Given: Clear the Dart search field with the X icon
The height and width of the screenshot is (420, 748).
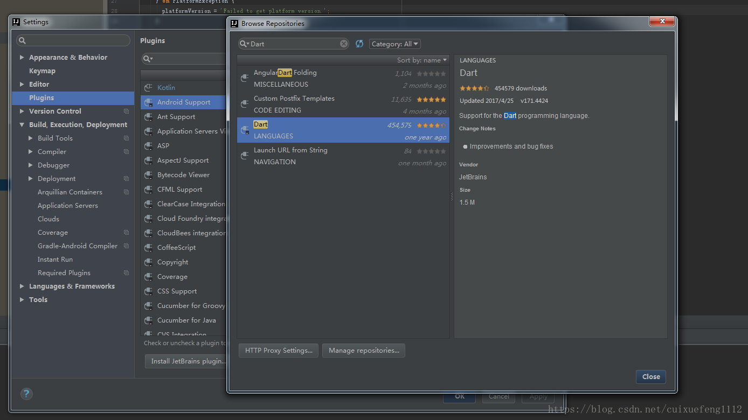Looking at the screenshot, I should click(x=344, y=44).
